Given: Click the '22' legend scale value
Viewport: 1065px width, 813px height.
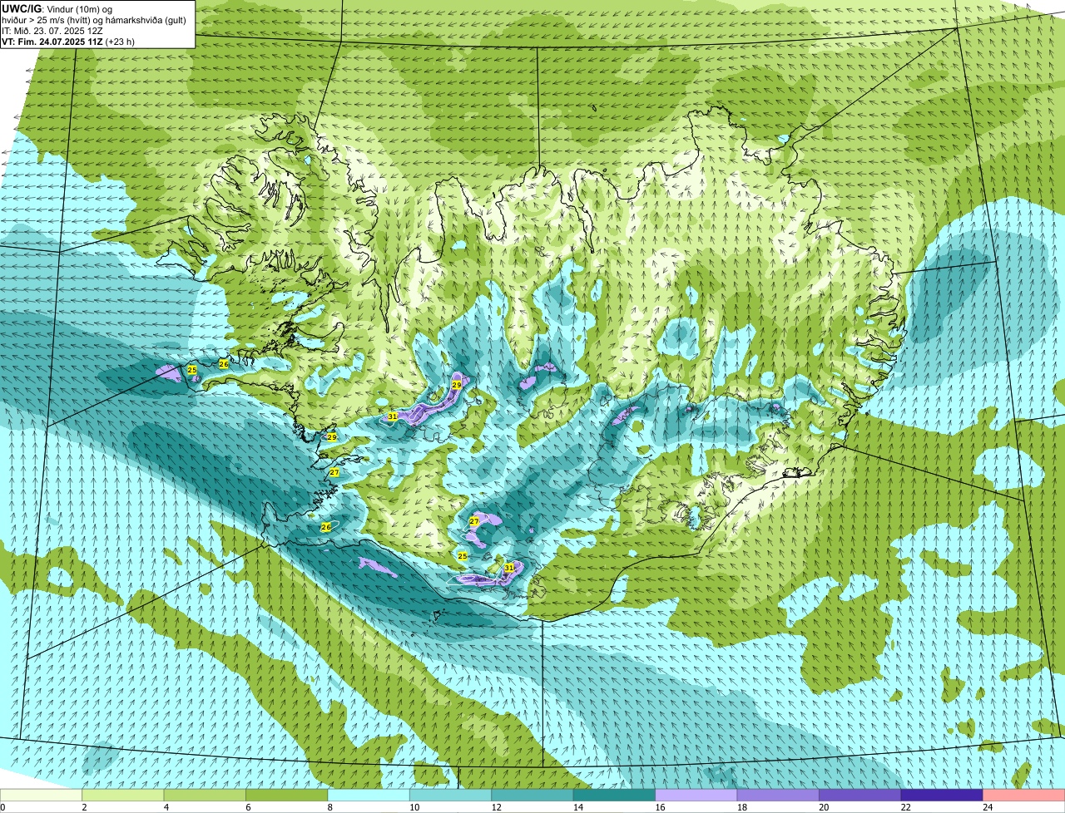Looking at the screenshot, I should 905,807.
